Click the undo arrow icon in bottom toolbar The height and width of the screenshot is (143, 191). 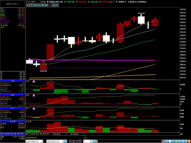(179, 141)
